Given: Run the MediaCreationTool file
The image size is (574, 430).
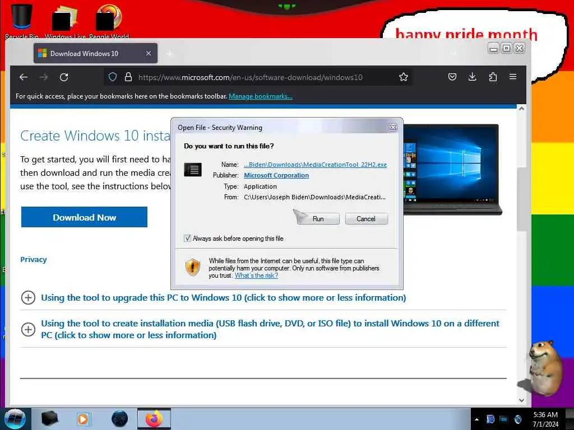Looking at the screenshot, I should point(318,219).
